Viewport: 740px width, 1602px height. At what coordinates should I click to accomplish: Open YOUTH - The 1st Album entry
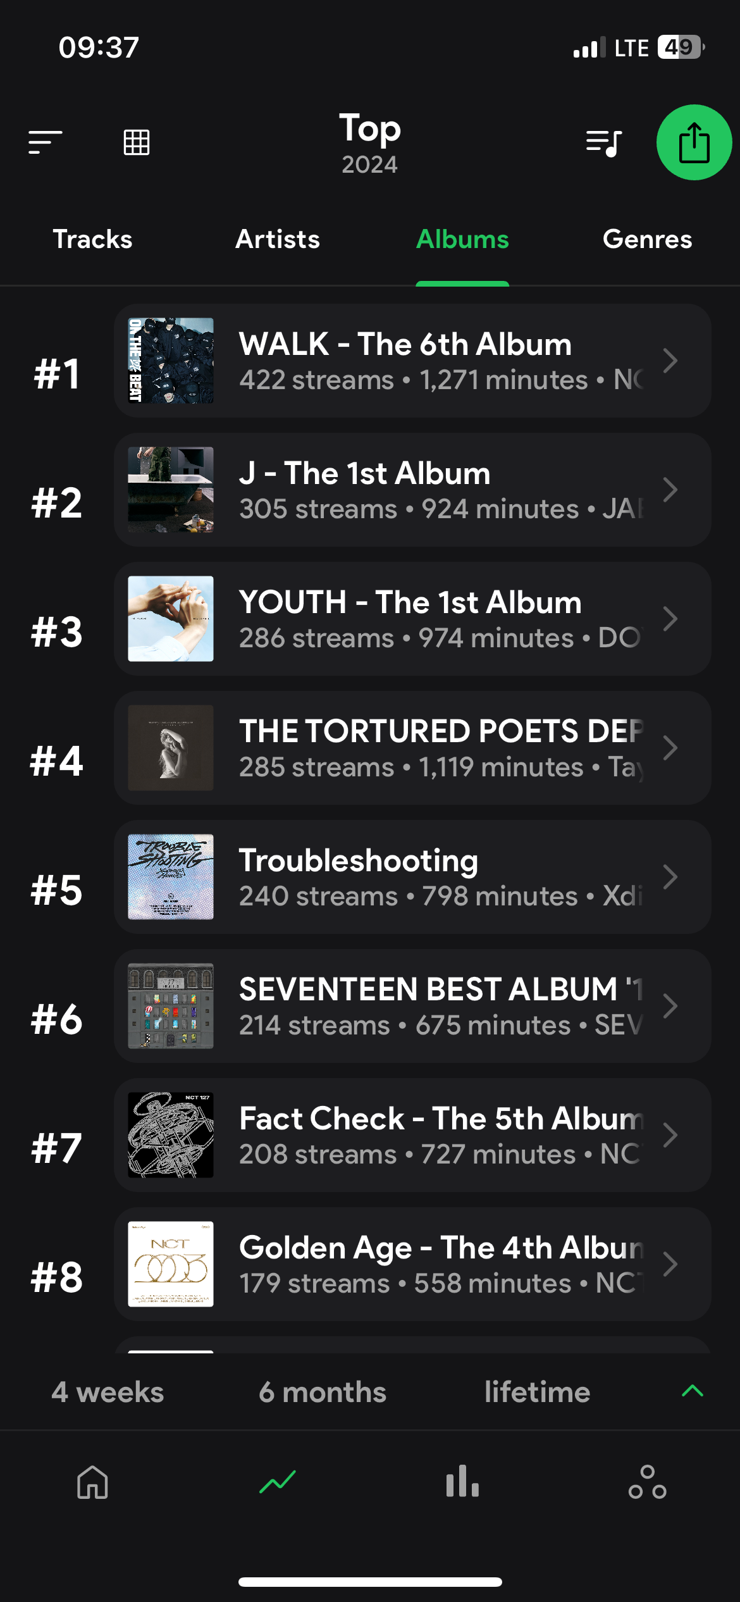(x=411, y=619)
